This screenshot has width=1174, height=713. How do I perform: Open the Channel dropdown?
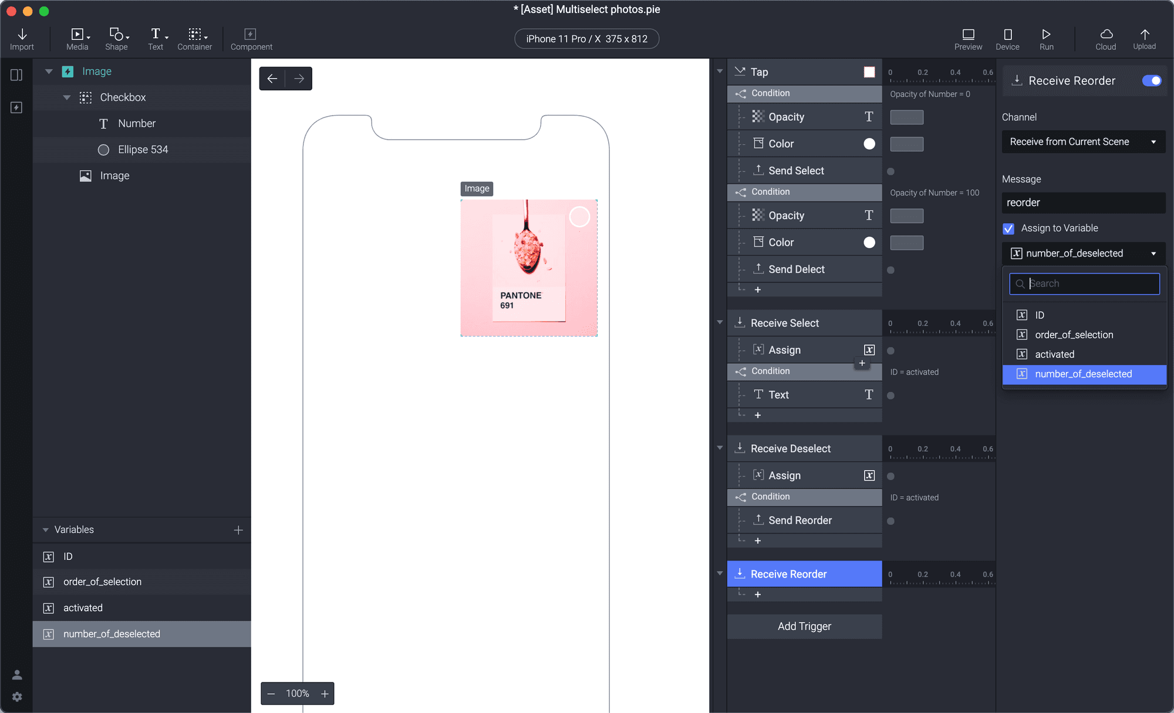click(x=1084, y=142)
